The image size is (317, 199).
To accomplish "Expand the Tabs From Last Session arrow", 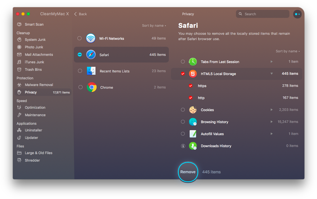I will pos(272,61).
